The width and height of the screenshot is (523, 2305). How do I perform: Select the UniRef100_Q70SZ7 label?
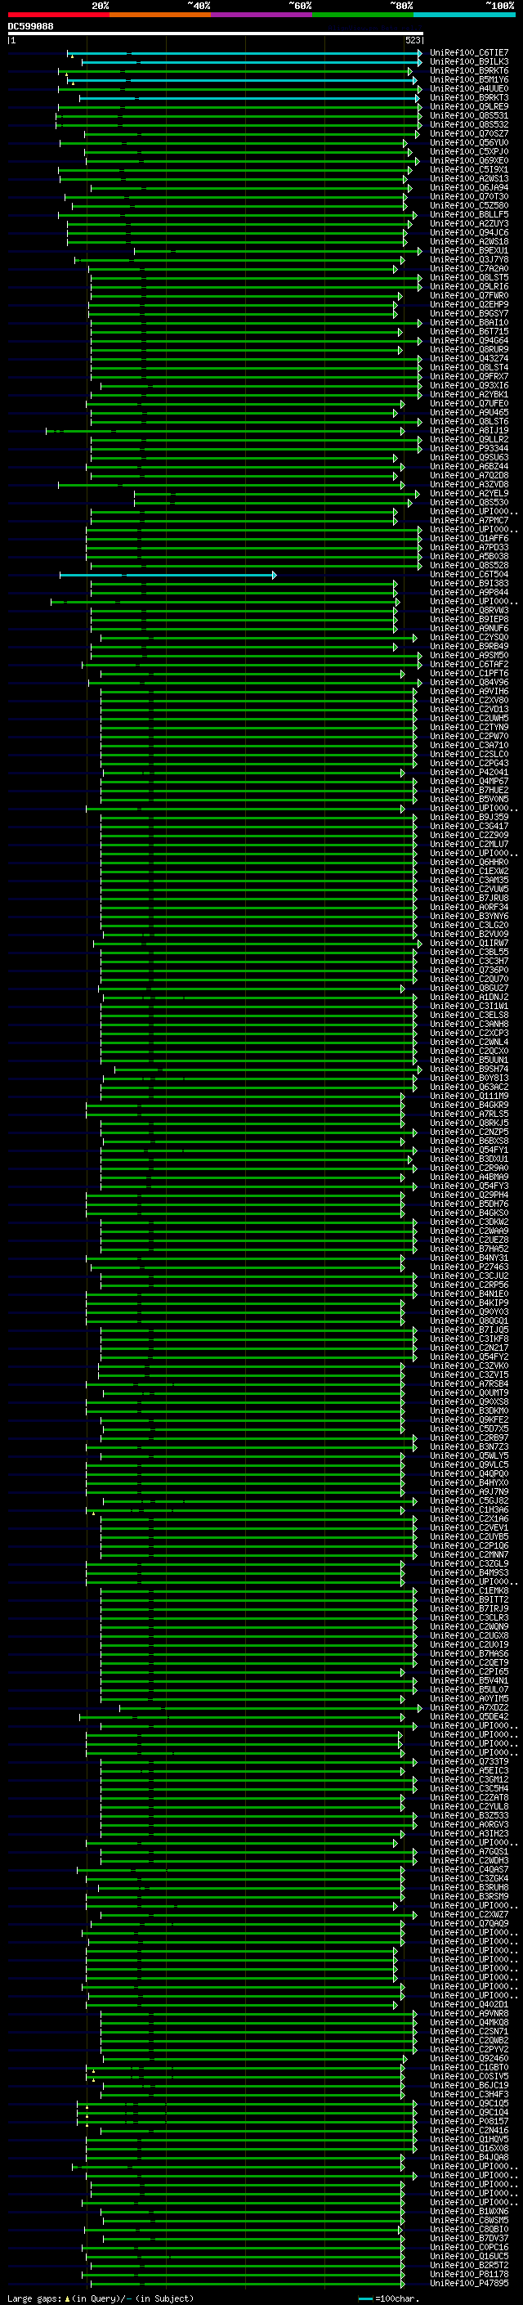tap(469, 133)
